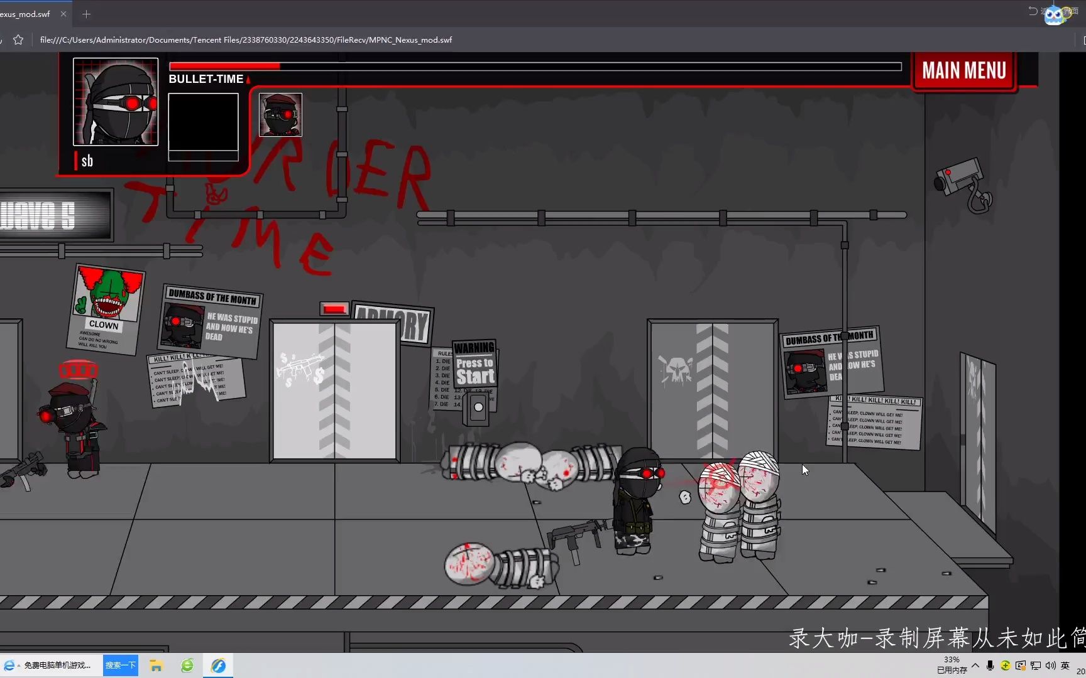Screen dimensions: 1086x678
Task: Close the MPNC_Nexus_mod.swf browser tab
Action: tap(63, 14)
